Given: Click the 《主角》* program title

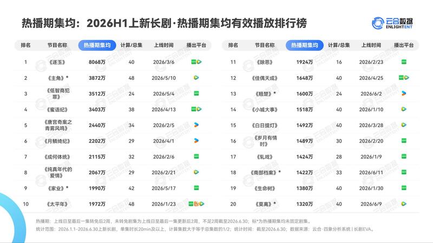Looking at the screenshot, I should coord(58,78).
